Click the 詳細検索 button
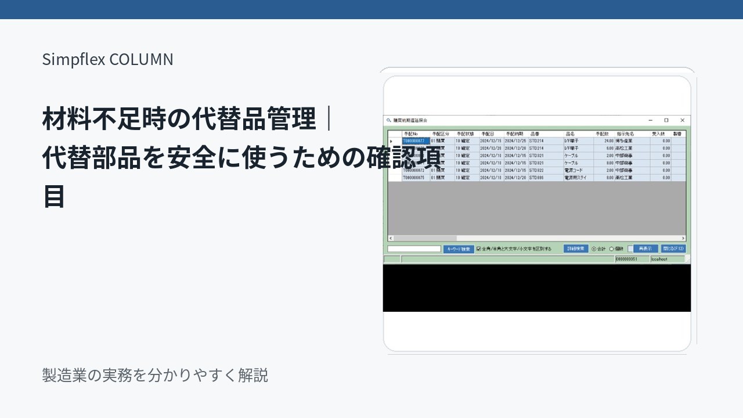The width and height of the screenshot is (743, 418). click(576, 248)
